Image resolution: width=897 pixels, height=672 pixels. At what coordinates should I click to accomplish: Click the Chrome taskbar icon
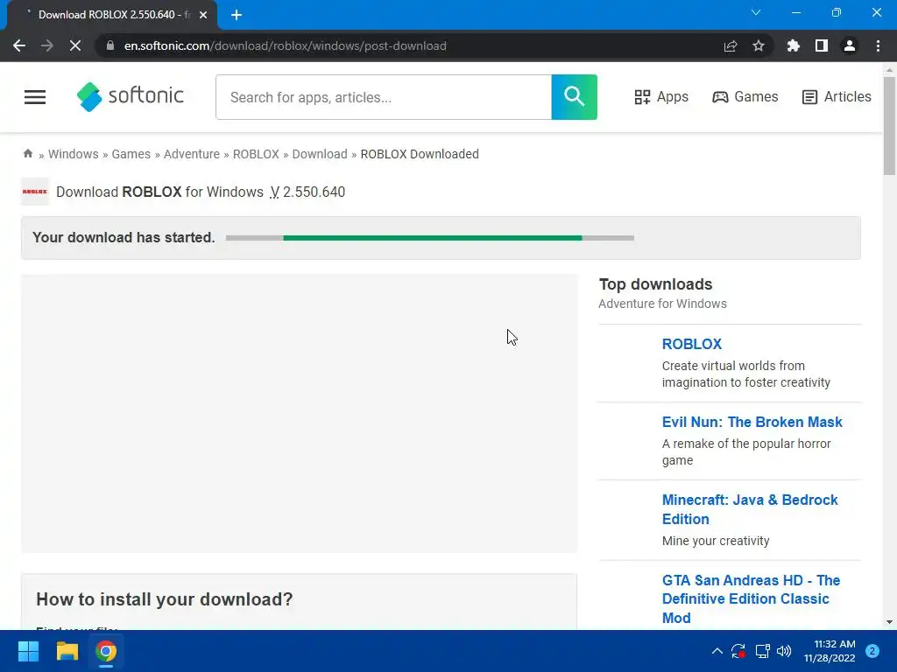point(106,651)
